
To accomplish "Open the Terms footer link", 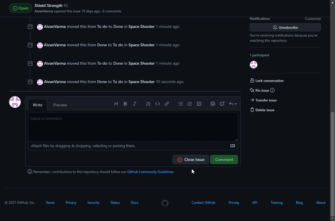I will click(50, 202).
